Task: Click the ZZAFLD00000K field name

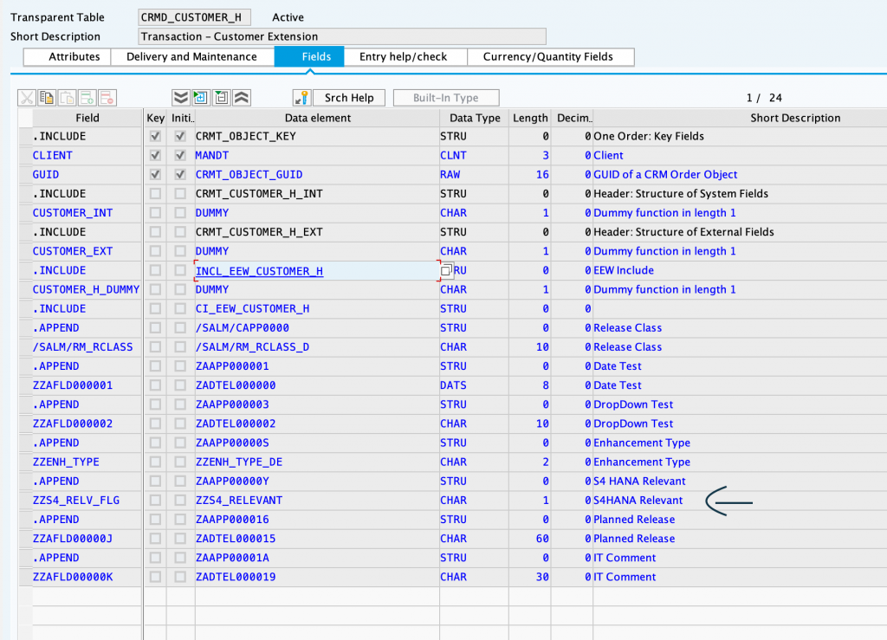Action: 73,578
